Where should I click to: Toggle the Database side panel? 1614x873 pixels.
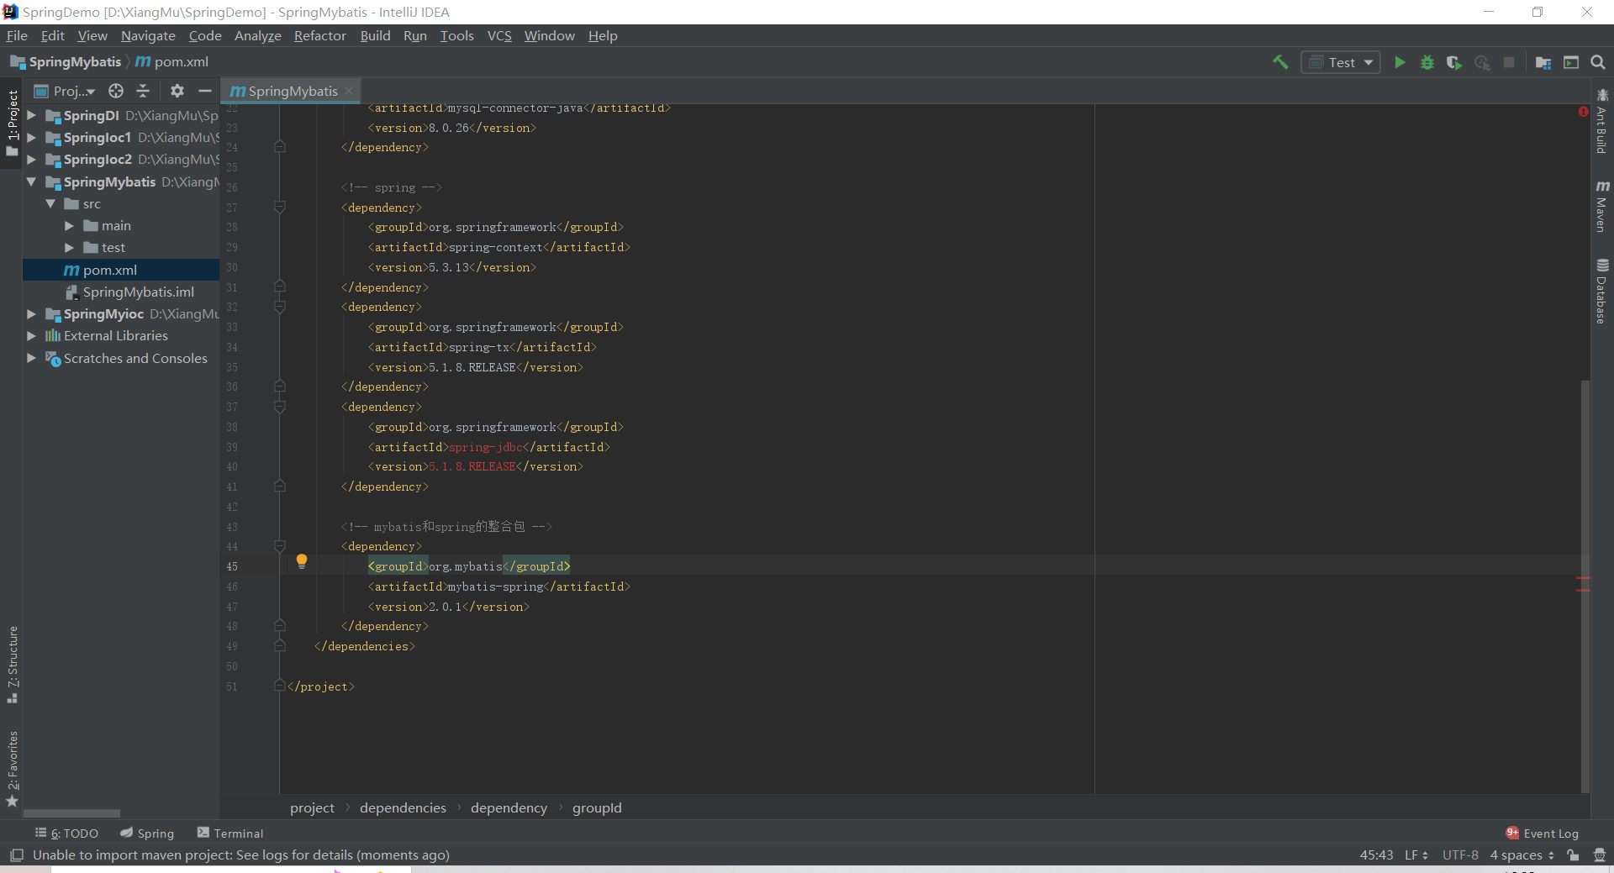(1602, 292)
